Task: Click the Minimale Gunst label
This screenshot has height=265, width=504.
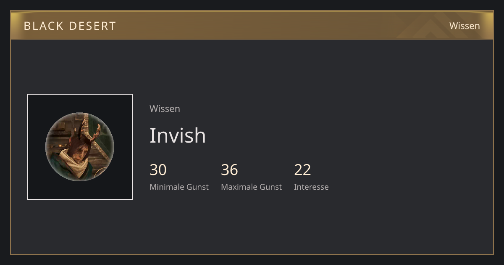Action: 179,187
